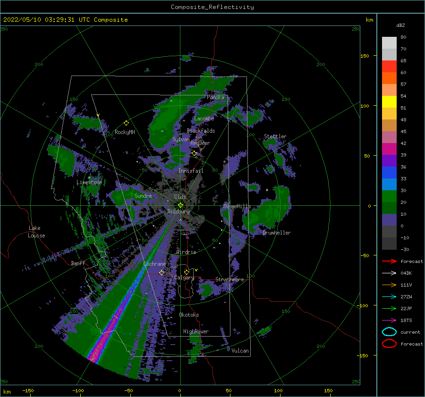Click the bright green swatch below 30 dBZ
425x397 pixels.
(x=389, y=196)
